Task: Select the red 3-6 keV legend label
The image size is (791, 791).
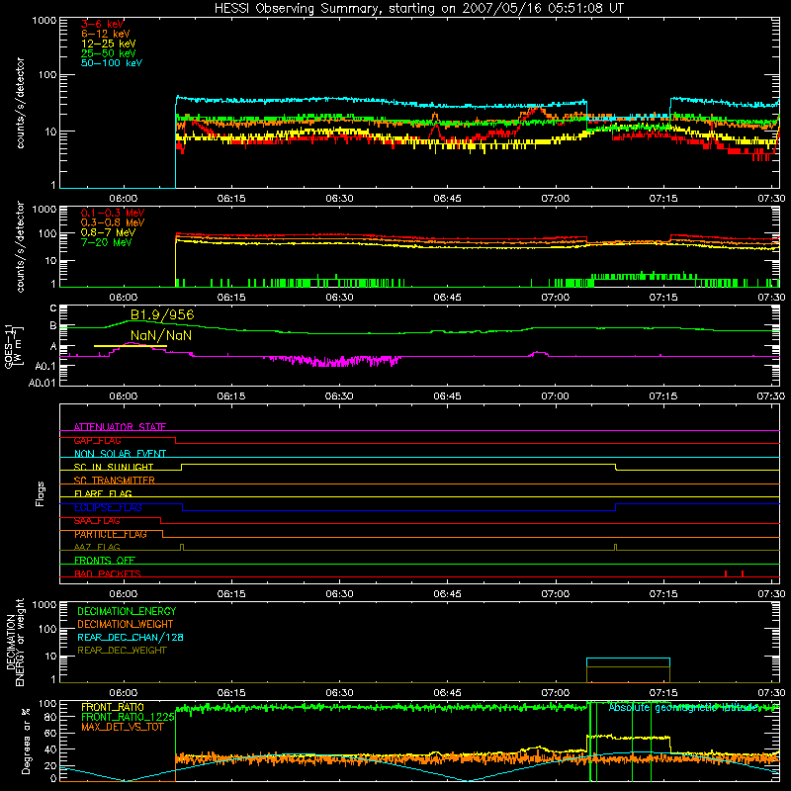Action: tap(103, 24)
